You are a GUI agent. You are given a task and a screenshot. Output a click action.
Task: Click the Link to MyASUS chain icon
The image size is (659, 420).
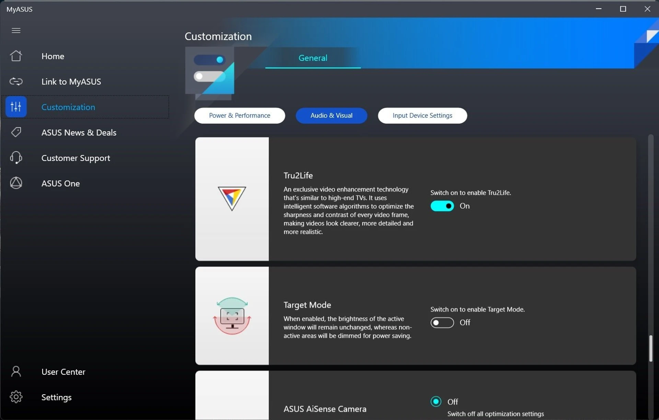16,81
